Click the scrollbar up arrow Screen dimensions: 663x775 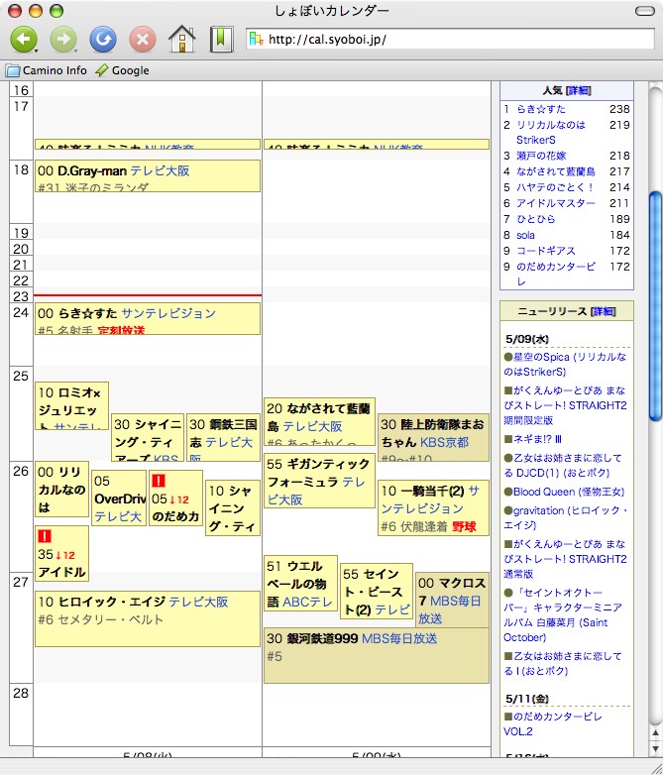[x=656, y=733]
